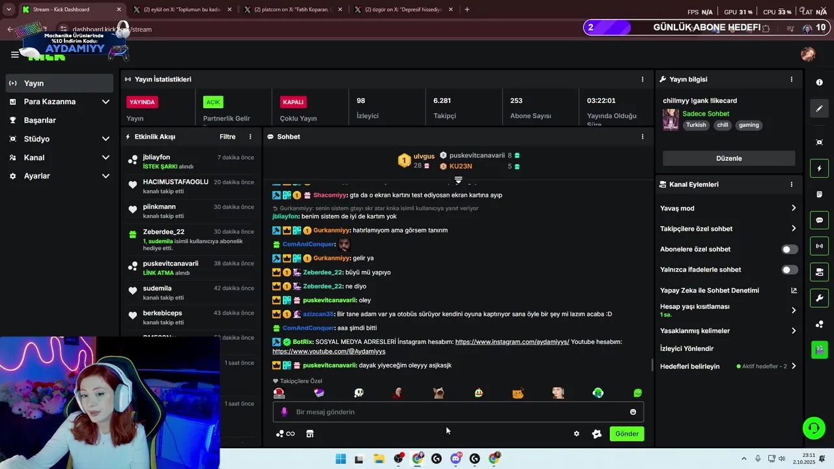834x469 pixels.
Task: Expand Stüdyo sidebar section
Action: [x=106, y=139]
